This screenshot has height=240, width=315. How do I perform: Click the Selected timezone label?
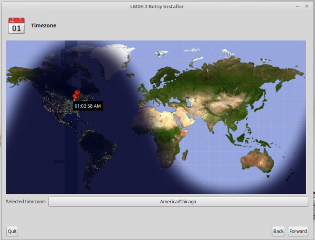tap(26, 202)
